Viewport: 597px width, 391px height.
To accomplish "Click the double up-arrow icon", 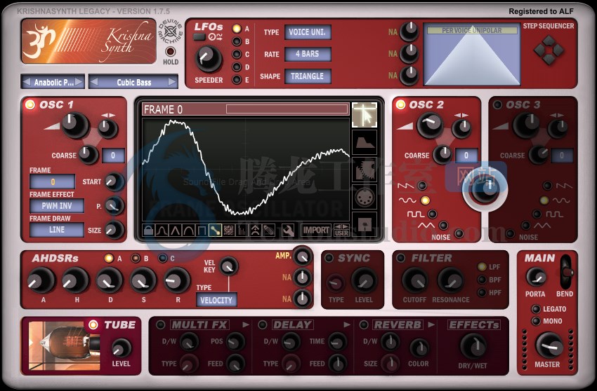I will point(255,231).
